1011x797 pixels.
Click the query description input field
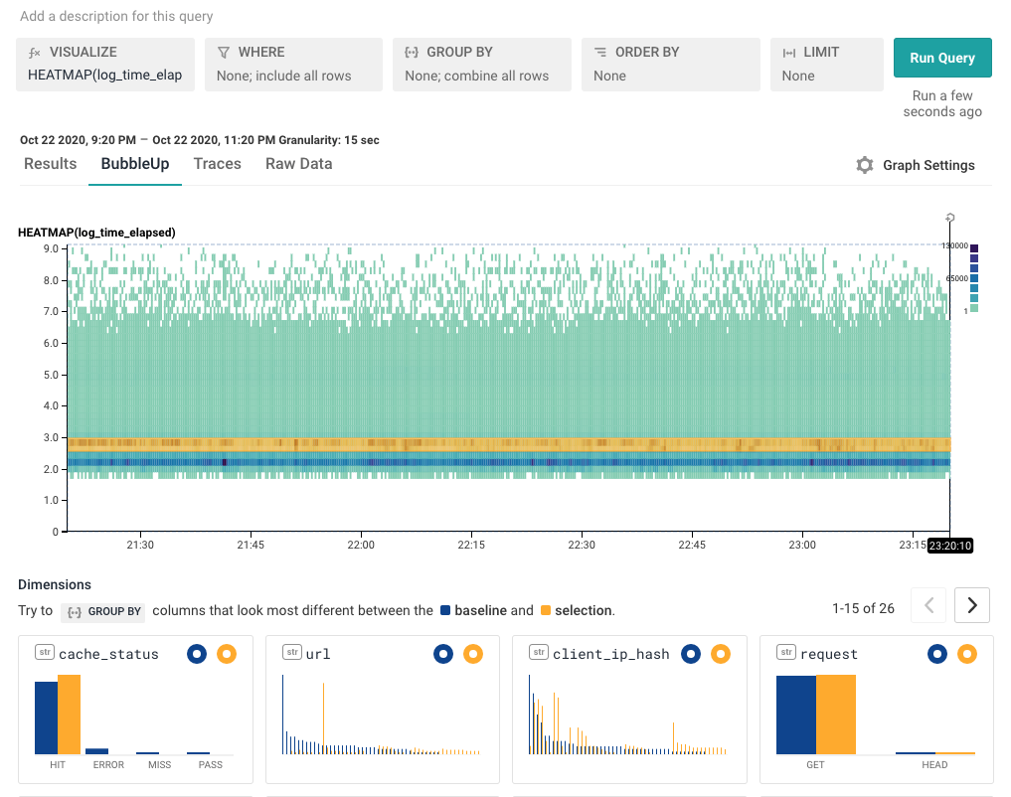pos(116,16)
